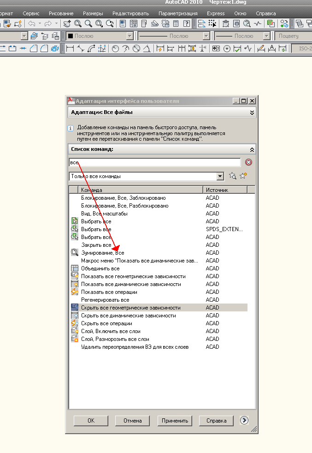Image resolution: width=312 pixels, height=453 pixels.
Task: Select 'Зумирование, Все' command row
Action: pyautogui.click(x=159, y=252)
